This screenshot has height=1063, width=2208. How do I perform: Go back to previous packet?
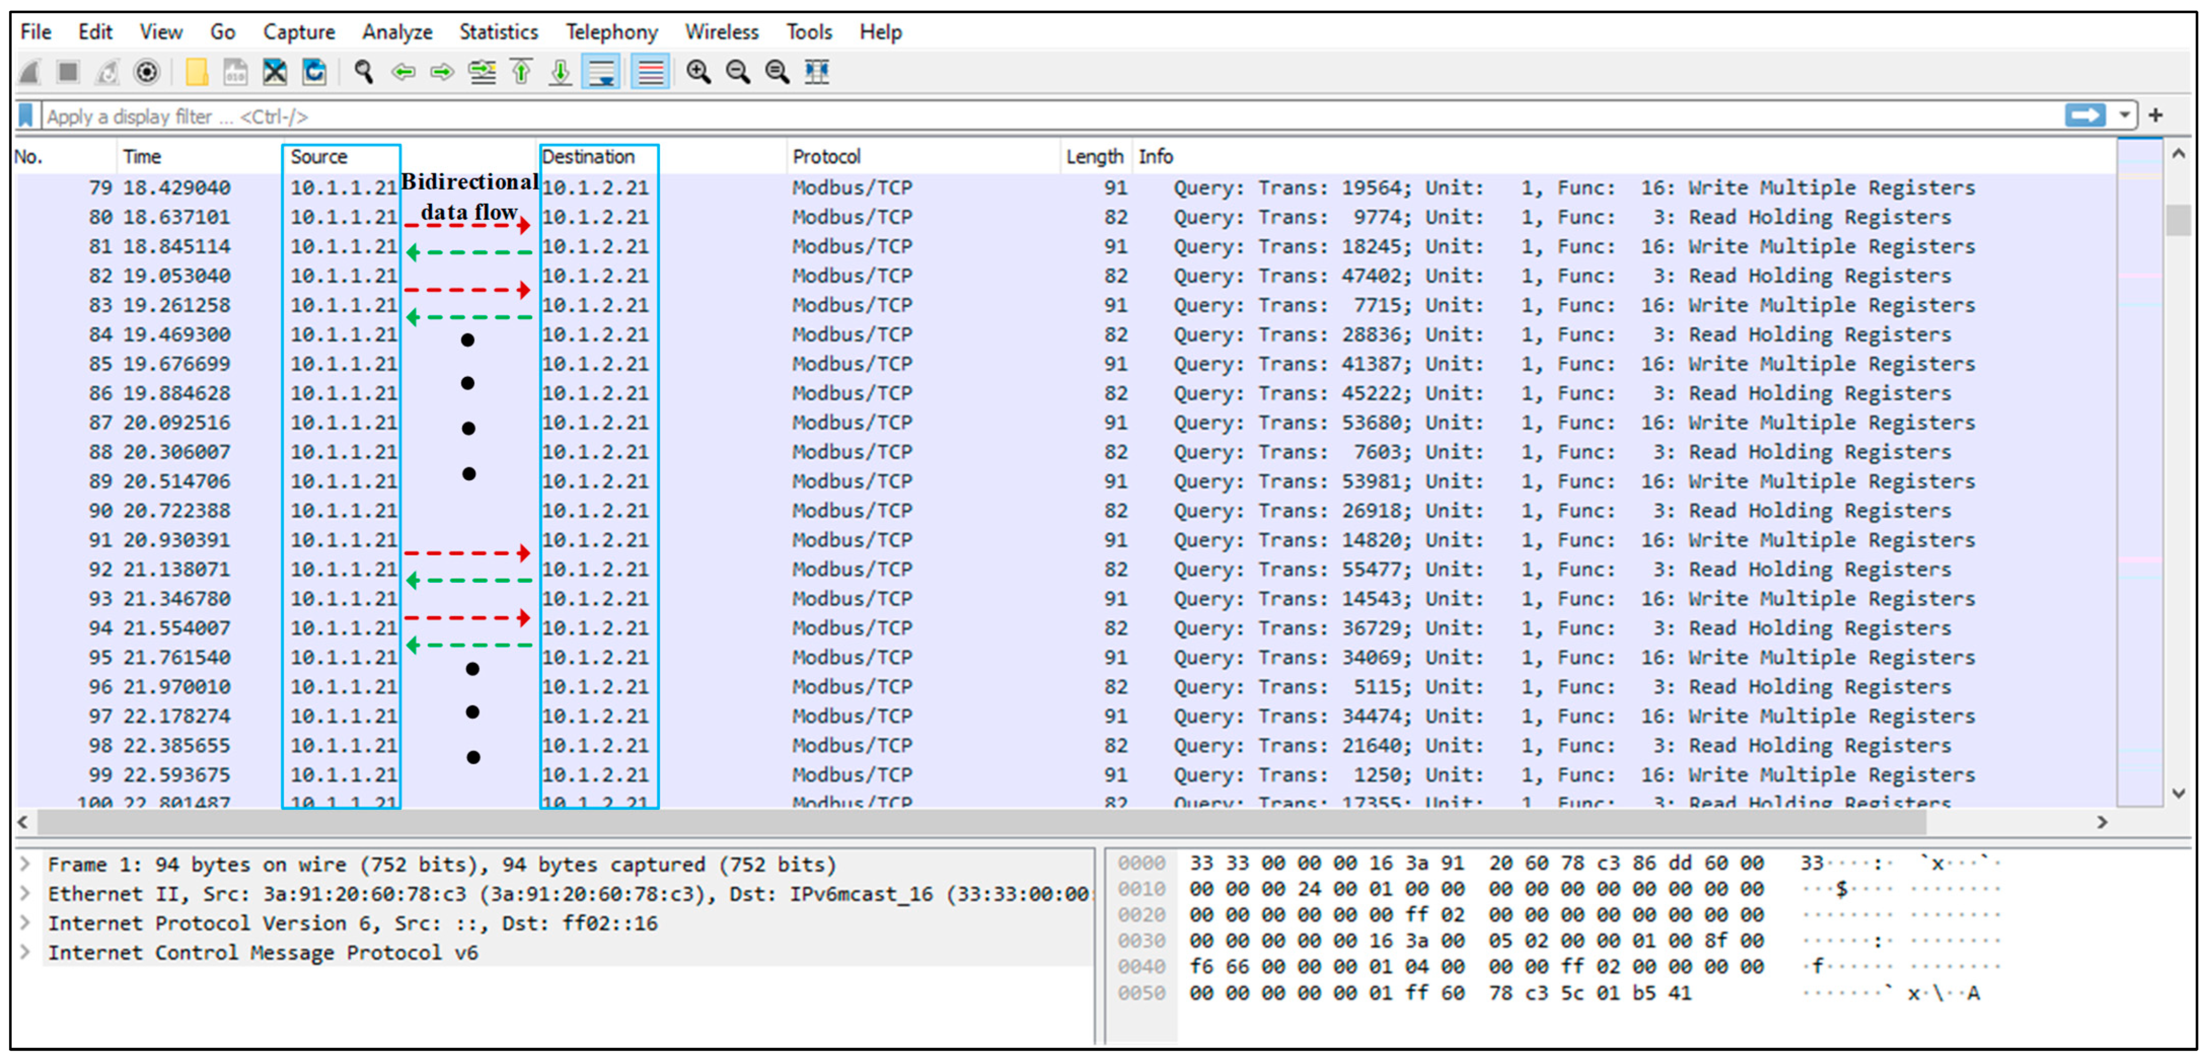(403, 72)
